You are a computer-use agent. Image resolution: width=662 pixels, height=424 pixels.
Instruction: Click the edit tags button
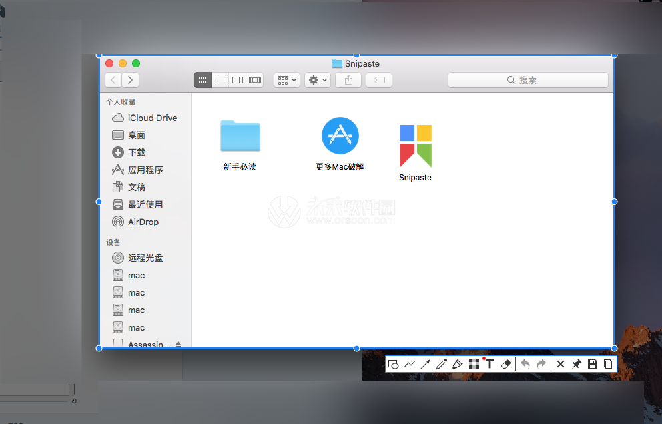(379, 80)
